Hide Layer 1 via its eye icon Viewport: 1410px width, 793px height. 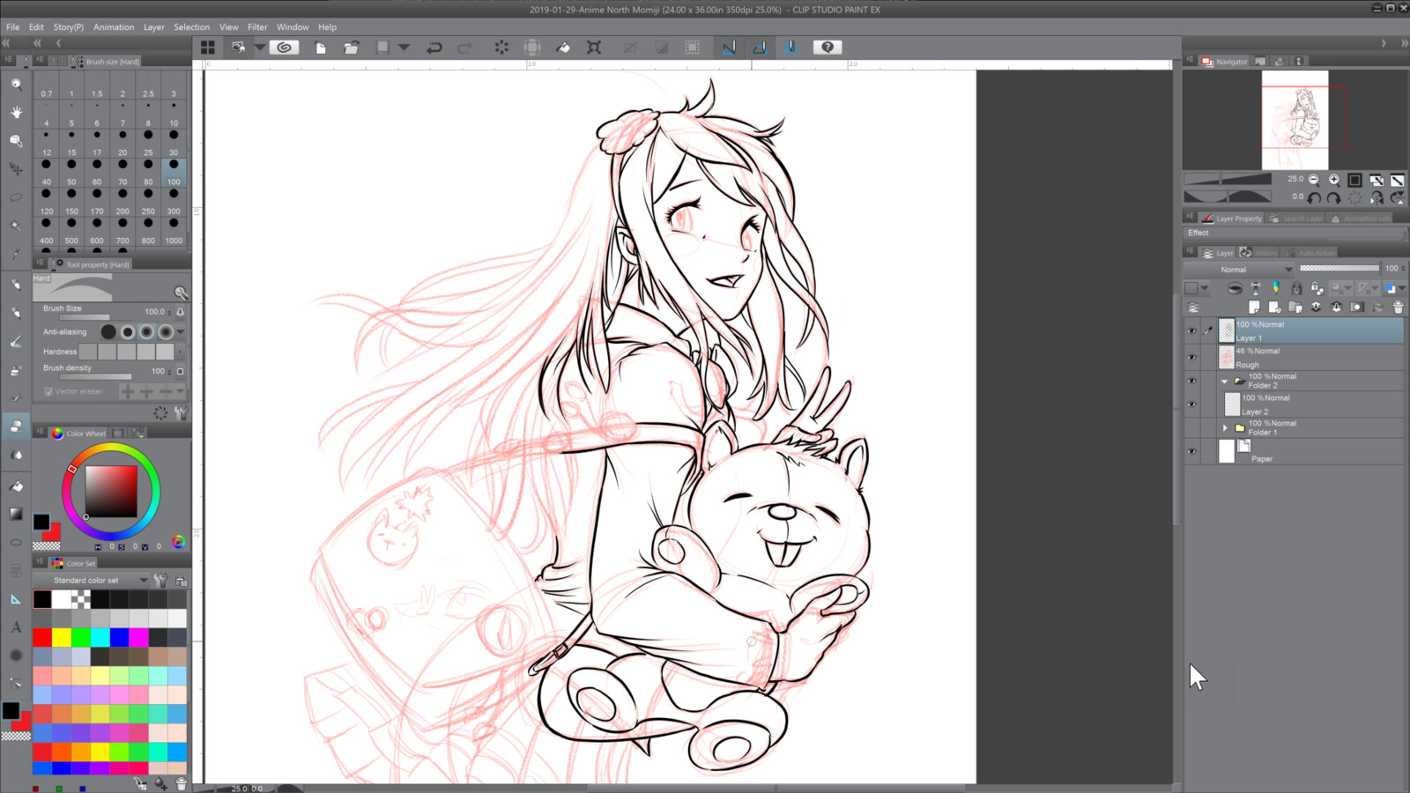[x=1191, y=331]
